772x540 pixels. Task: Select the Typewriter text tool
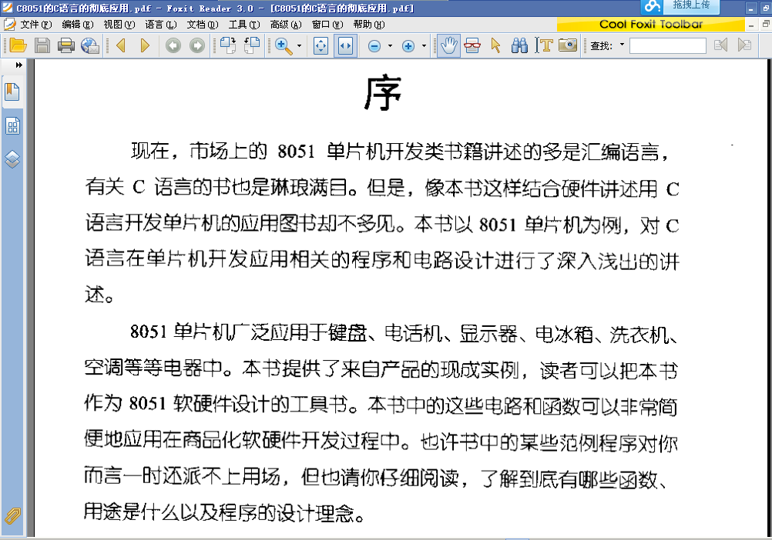[x=545, y=46]
